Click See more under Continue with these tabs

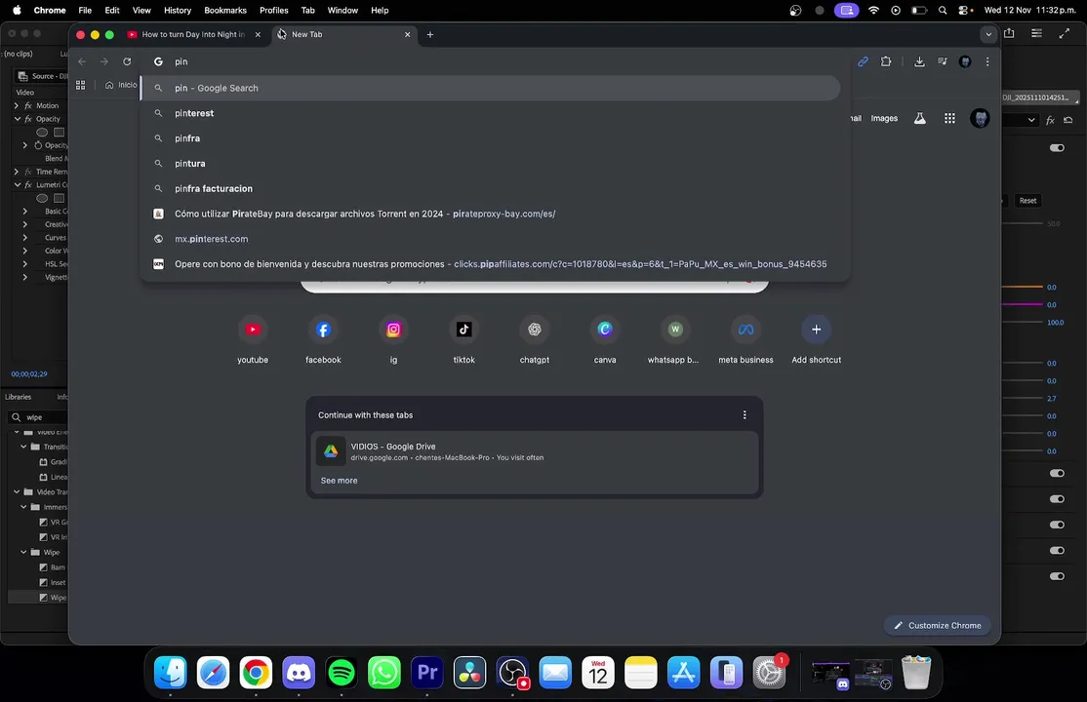[339, 481]
